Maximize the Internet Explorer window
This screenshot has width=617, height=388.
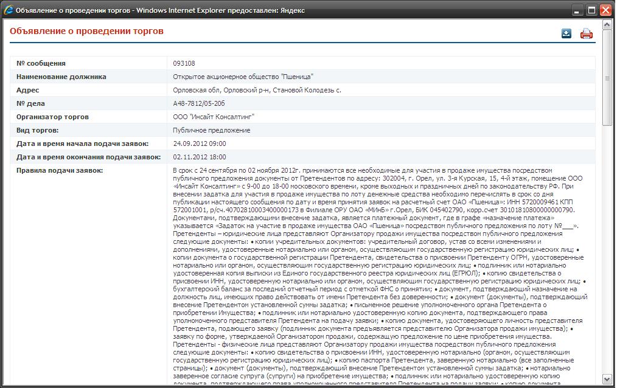pyautogui.click(x=591, y=10)
